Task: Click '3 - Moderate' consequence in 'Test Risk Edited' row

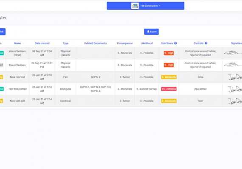Action: click(125, 89)
